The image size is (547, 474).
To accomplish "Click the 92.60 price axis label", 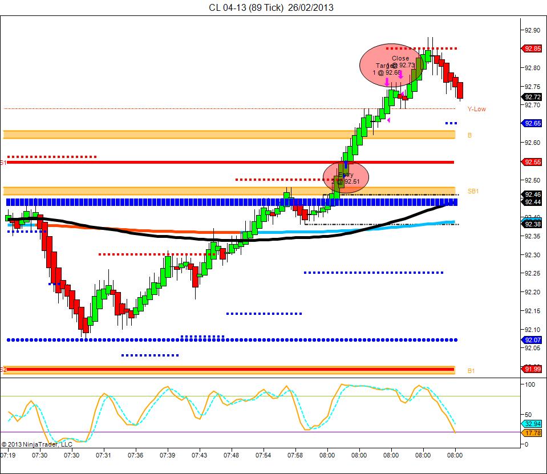I will (533, 143).
